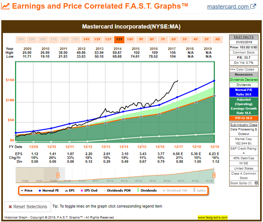Click the Mastercard Incorporated(NYSE:MA) title
Image resolution: width=263 pixels, height=222 pixels.
[x=131, y=27]
